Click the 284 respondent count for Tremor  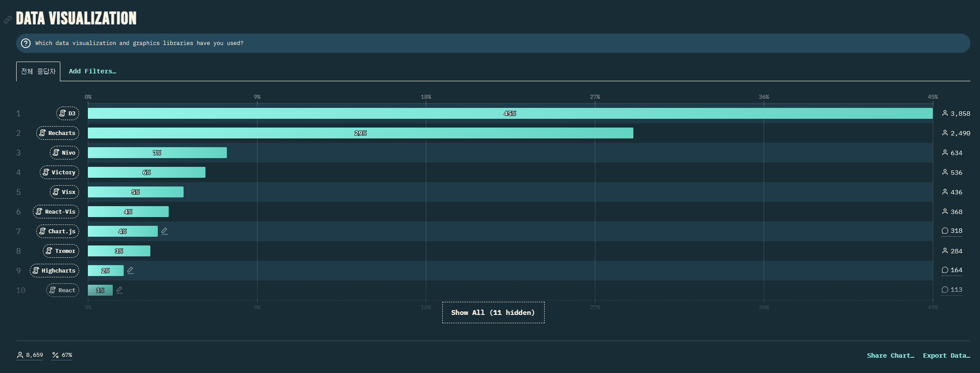[x=952, y=251]
